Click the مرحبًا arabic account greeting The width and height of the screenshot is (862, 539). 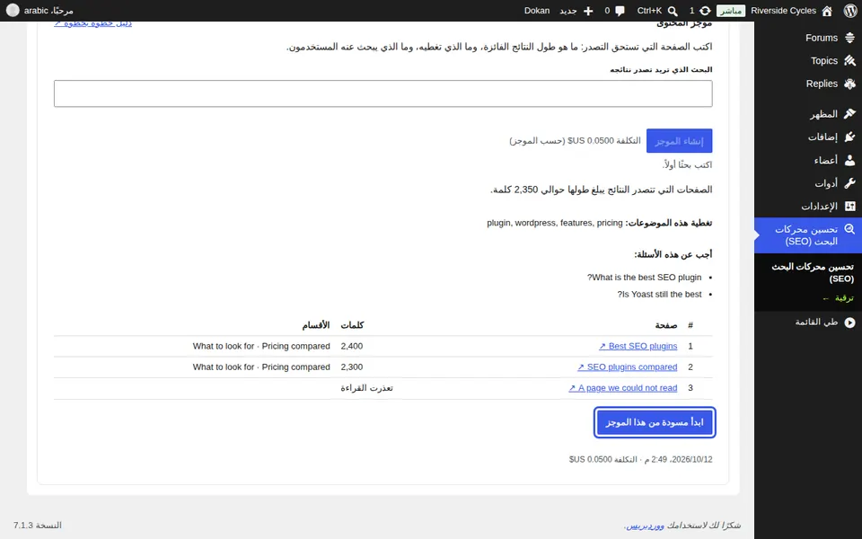coord(48,11)
